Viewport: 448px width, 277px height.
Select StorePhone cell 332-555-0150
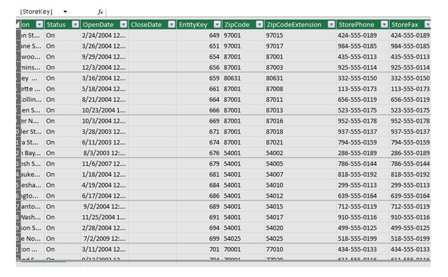pyautogui.click(x=362, y=78)
